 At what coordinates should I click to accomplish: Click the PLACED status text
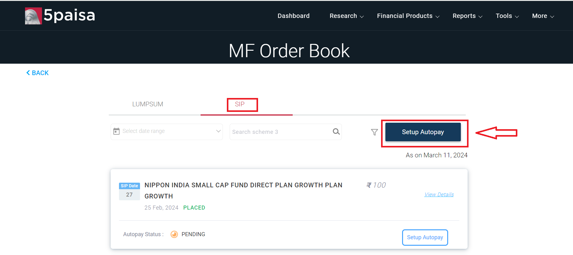point(194,208)
